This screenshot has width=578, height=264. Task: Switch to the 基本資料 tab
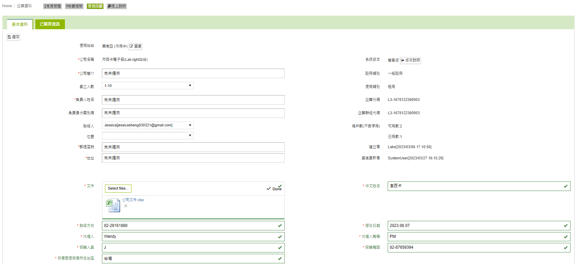(20, 24)
